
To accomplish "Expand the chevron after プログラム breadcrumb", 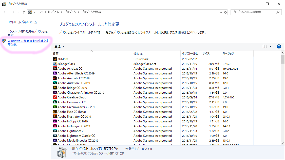I will (x=79, y=12).
